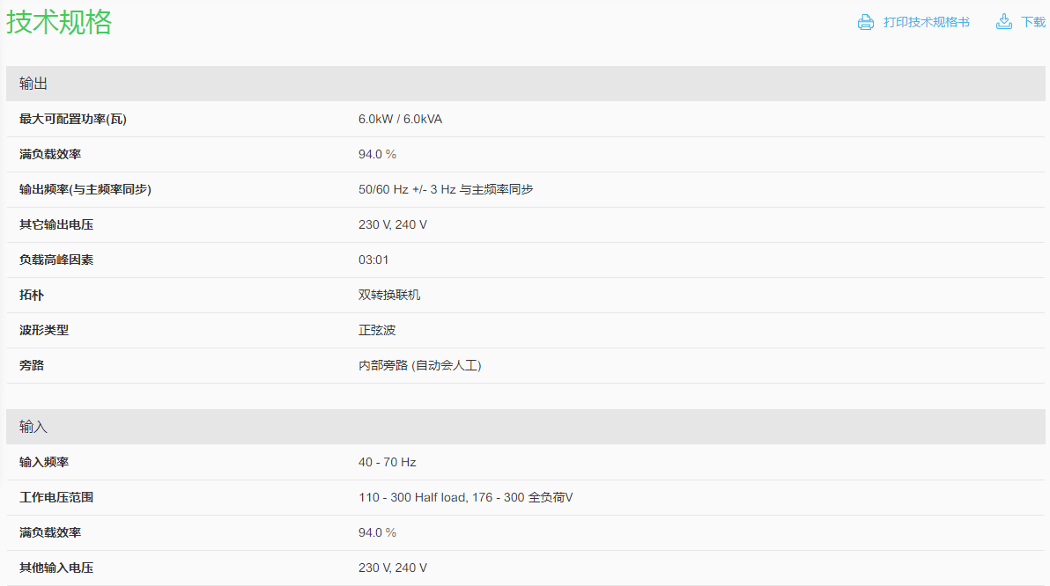The height and width of the screenshot is (586, 1050).
Task: Click the 6.0kW / 6.0kVA value
Action: point(400,119)
